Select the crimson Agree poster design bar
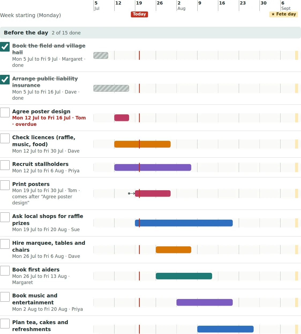The height and width of the screenshot is (334, 301). tap(122, 118)
